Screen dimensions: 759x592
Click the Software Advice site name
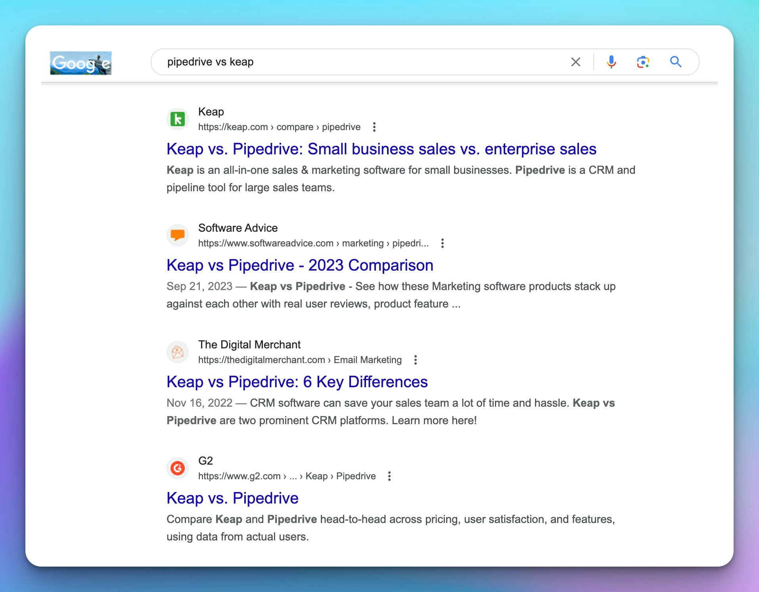point(238,228)
